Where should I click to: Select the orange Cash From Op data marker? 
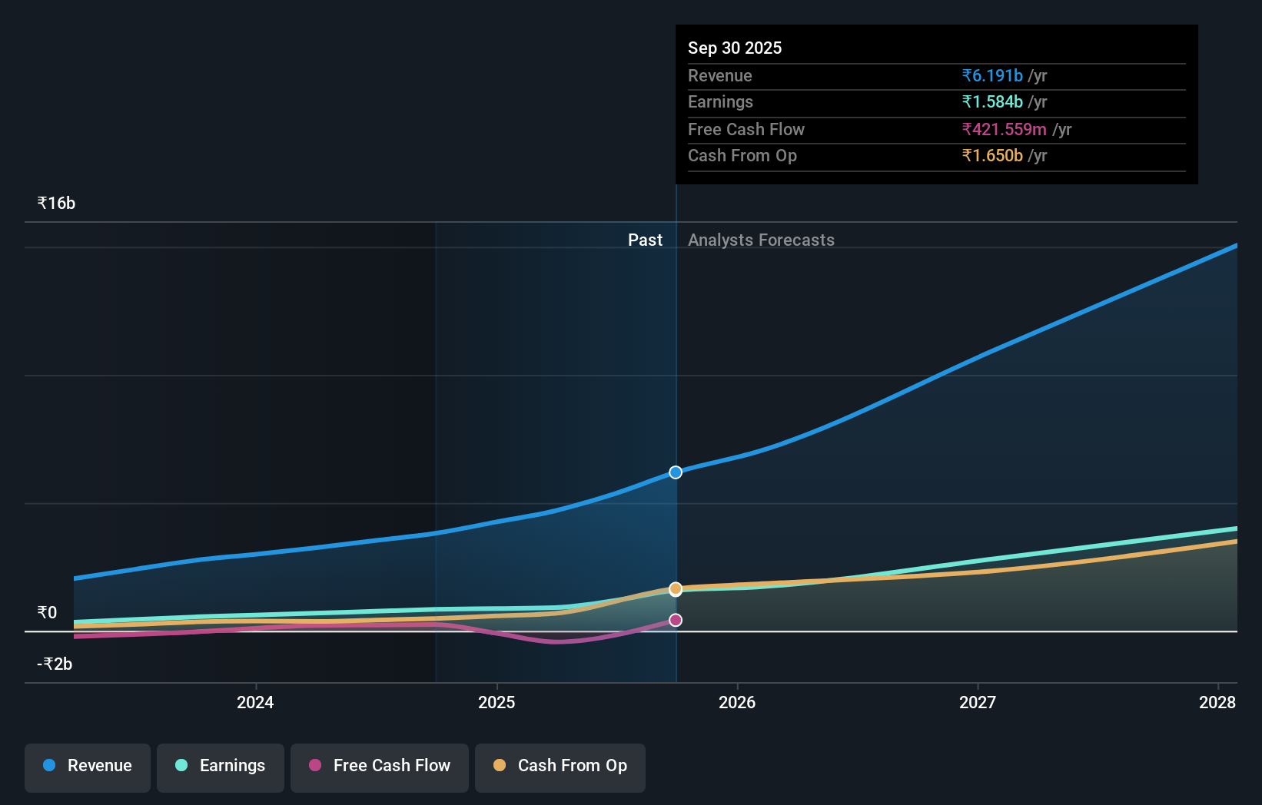tap(675, 588)
